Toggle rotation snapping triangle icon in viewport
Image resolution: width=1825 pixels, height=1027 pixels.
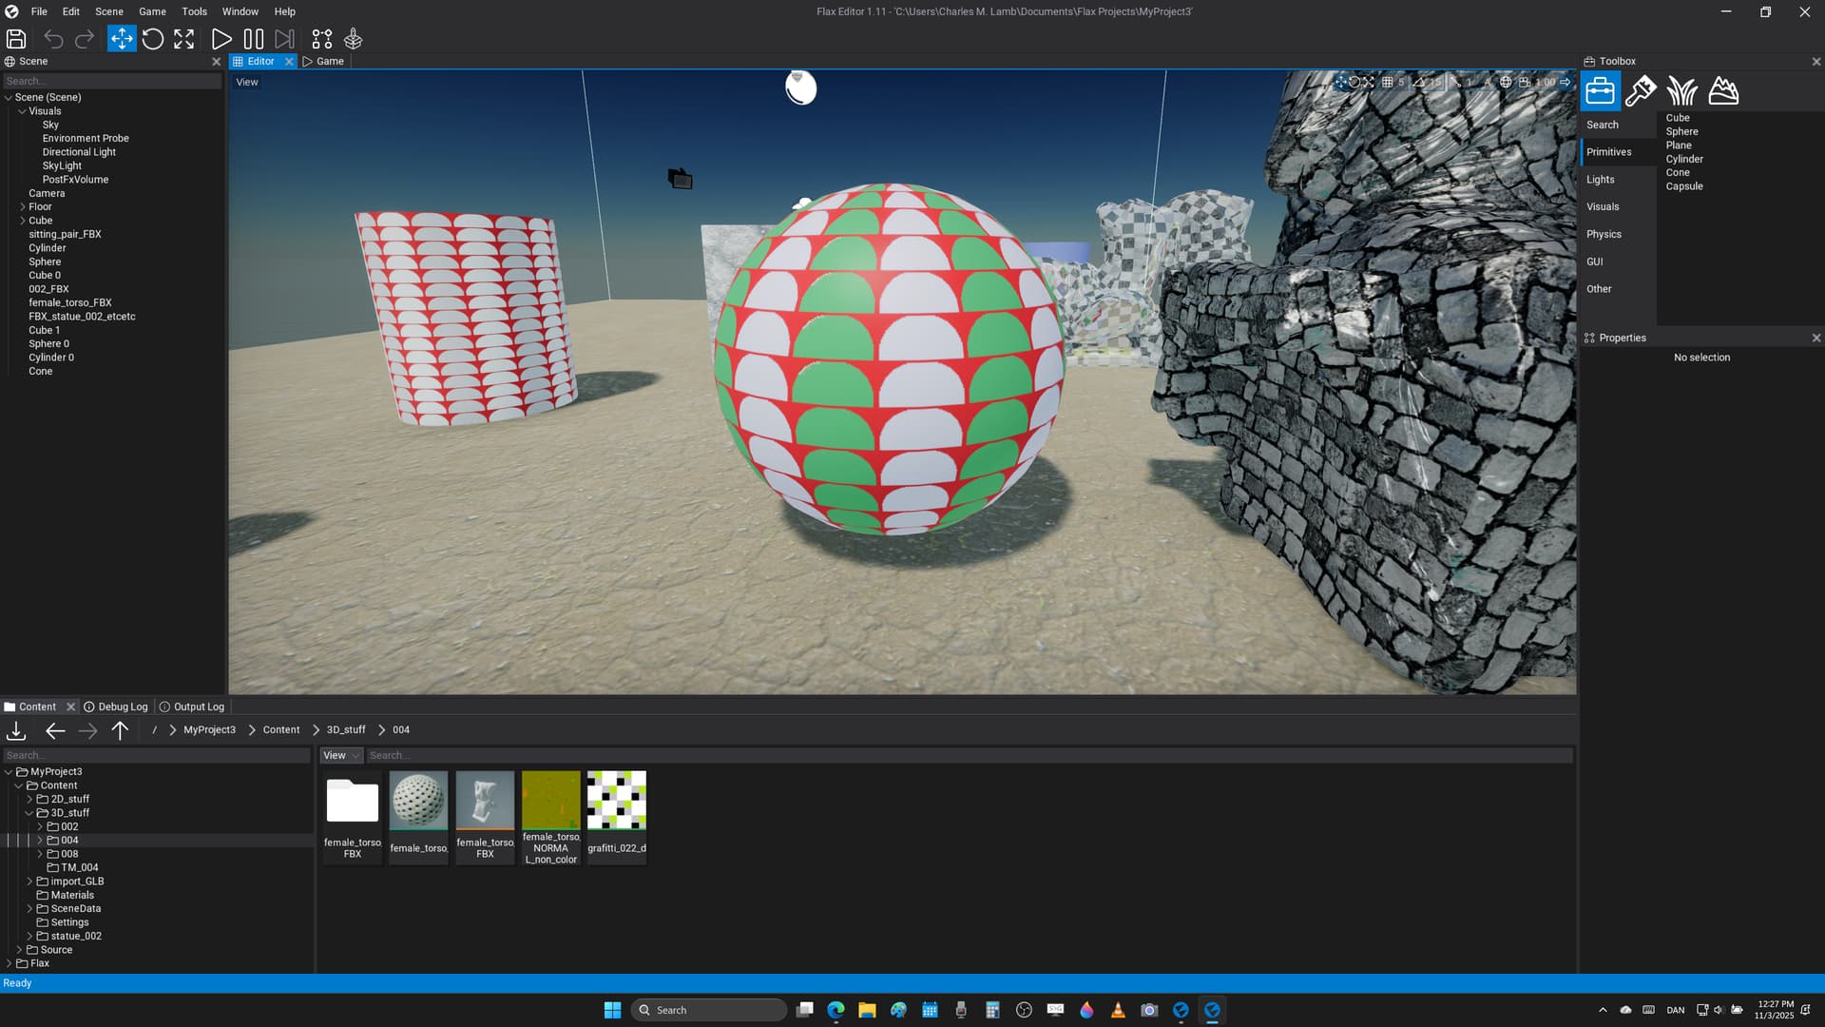point(1419,82)
